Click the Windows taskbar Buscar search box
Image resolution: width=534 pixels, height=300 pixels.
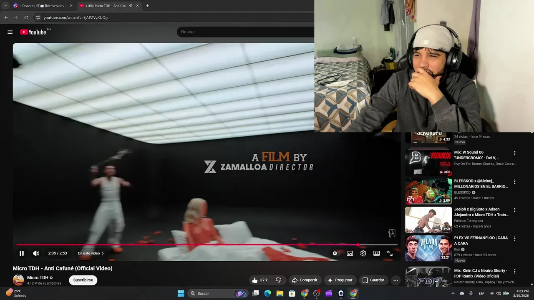(x=219, y=293)
